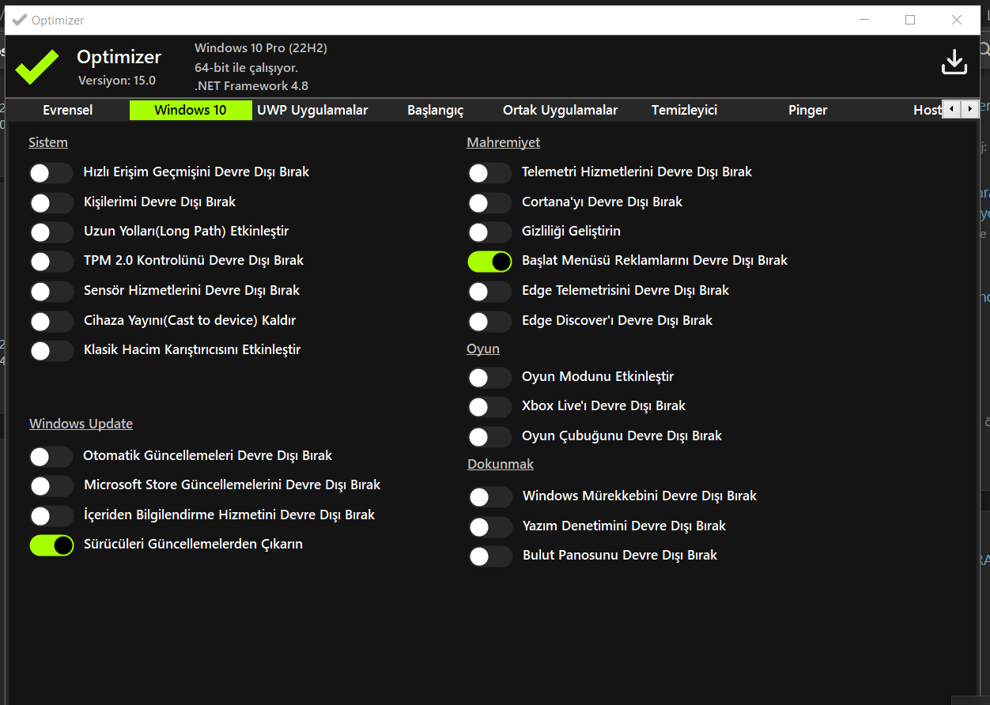The height and width of the screenshot is (705, 990).
Task: Turn off Başlat Menüsü Reklamlarını switch
Action: [489, 261]
